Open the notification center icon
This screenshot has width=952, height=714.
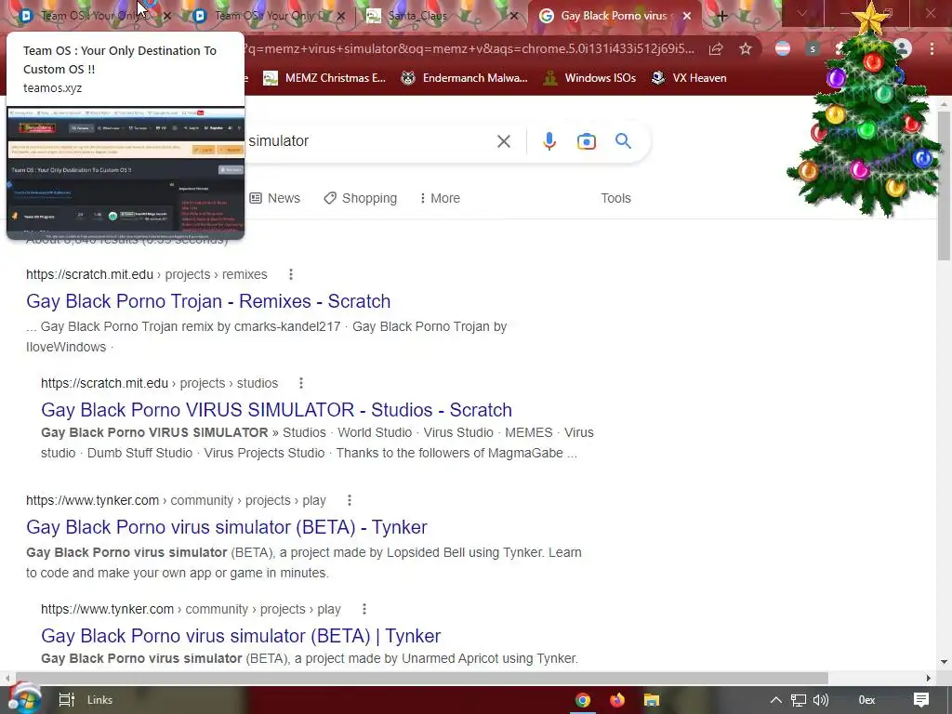point(921,700)
